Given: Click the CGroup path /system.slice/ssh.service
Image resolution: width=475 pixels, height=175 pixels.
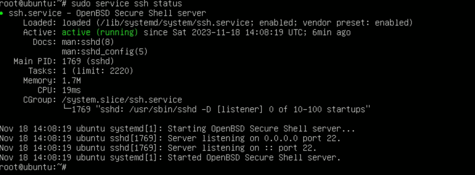Looking at the screenshot, I should (122, 100).
